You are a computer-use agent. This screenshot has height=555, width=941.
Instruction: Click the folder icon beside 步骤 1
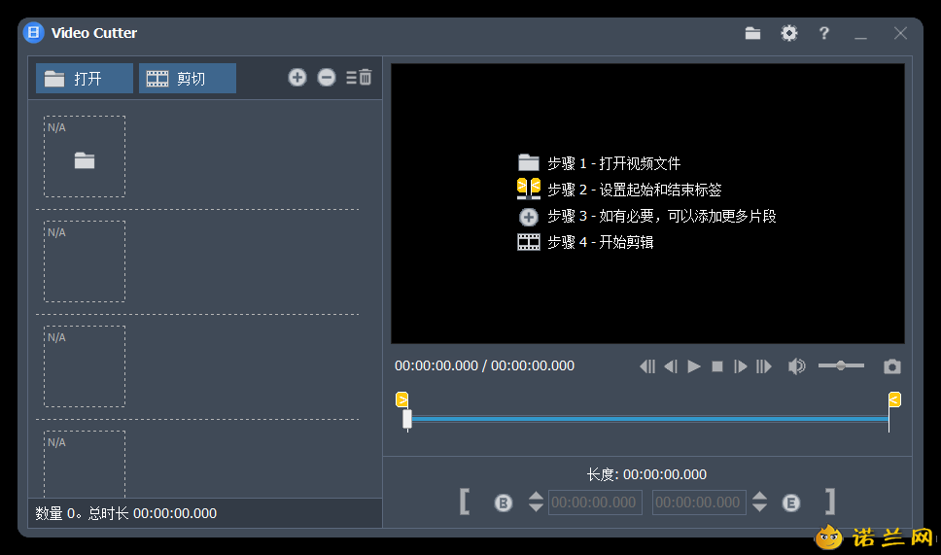click(x=529, y=162)
